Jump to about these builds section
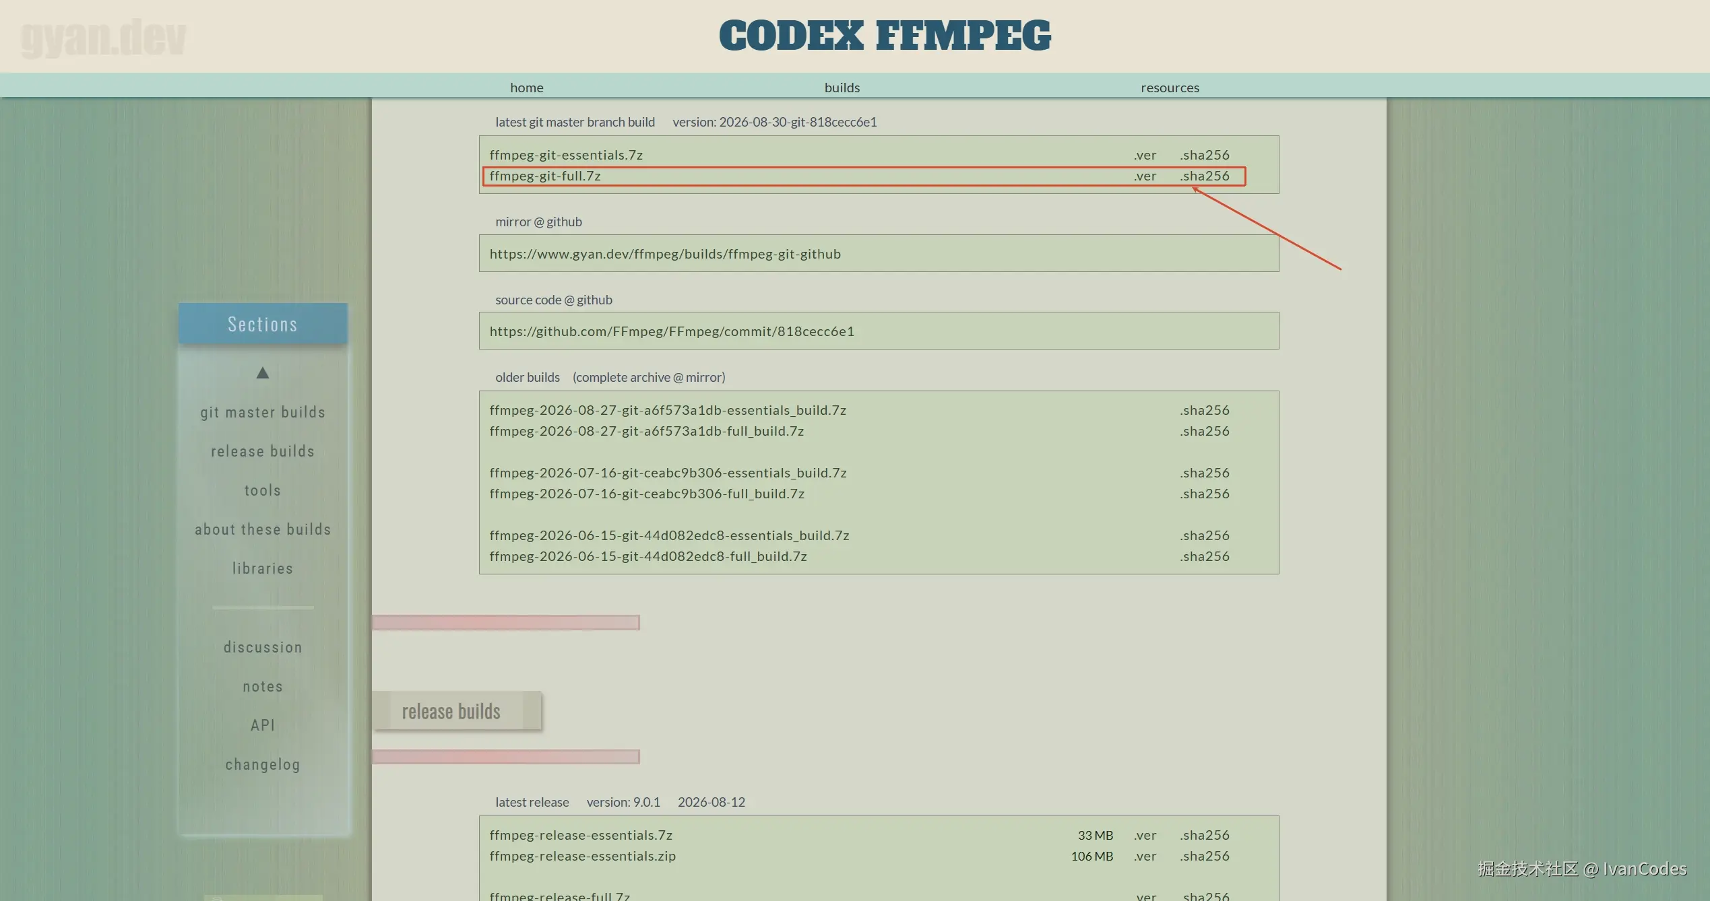Viewport: 1710px width, 901px height. (263, 529)
